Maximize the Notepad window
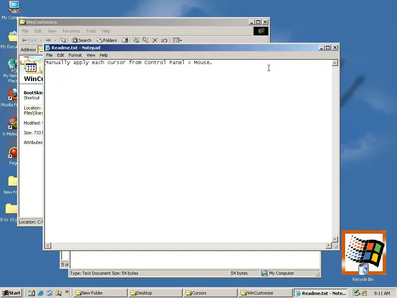Screen dimensions: 397x298 [328, 48]
